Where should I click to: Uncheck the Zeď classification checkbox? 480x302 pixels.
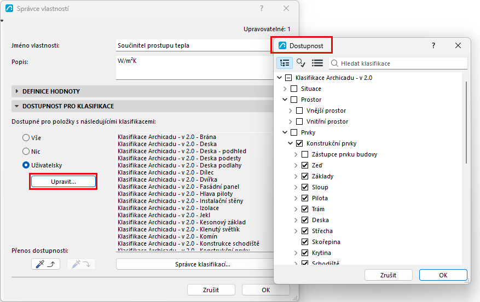[305, 165]
